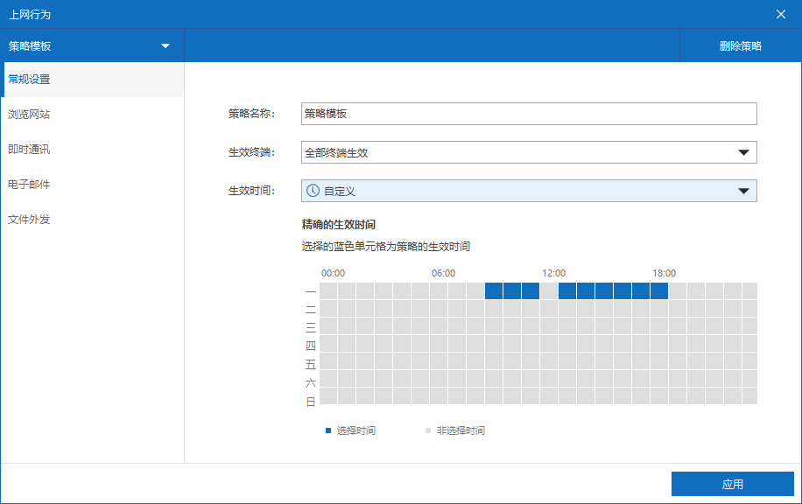Open the 即时通讯 settings section
Image resolution: width=802 pixels, height=504 pixels.
(x=29, y=150)
